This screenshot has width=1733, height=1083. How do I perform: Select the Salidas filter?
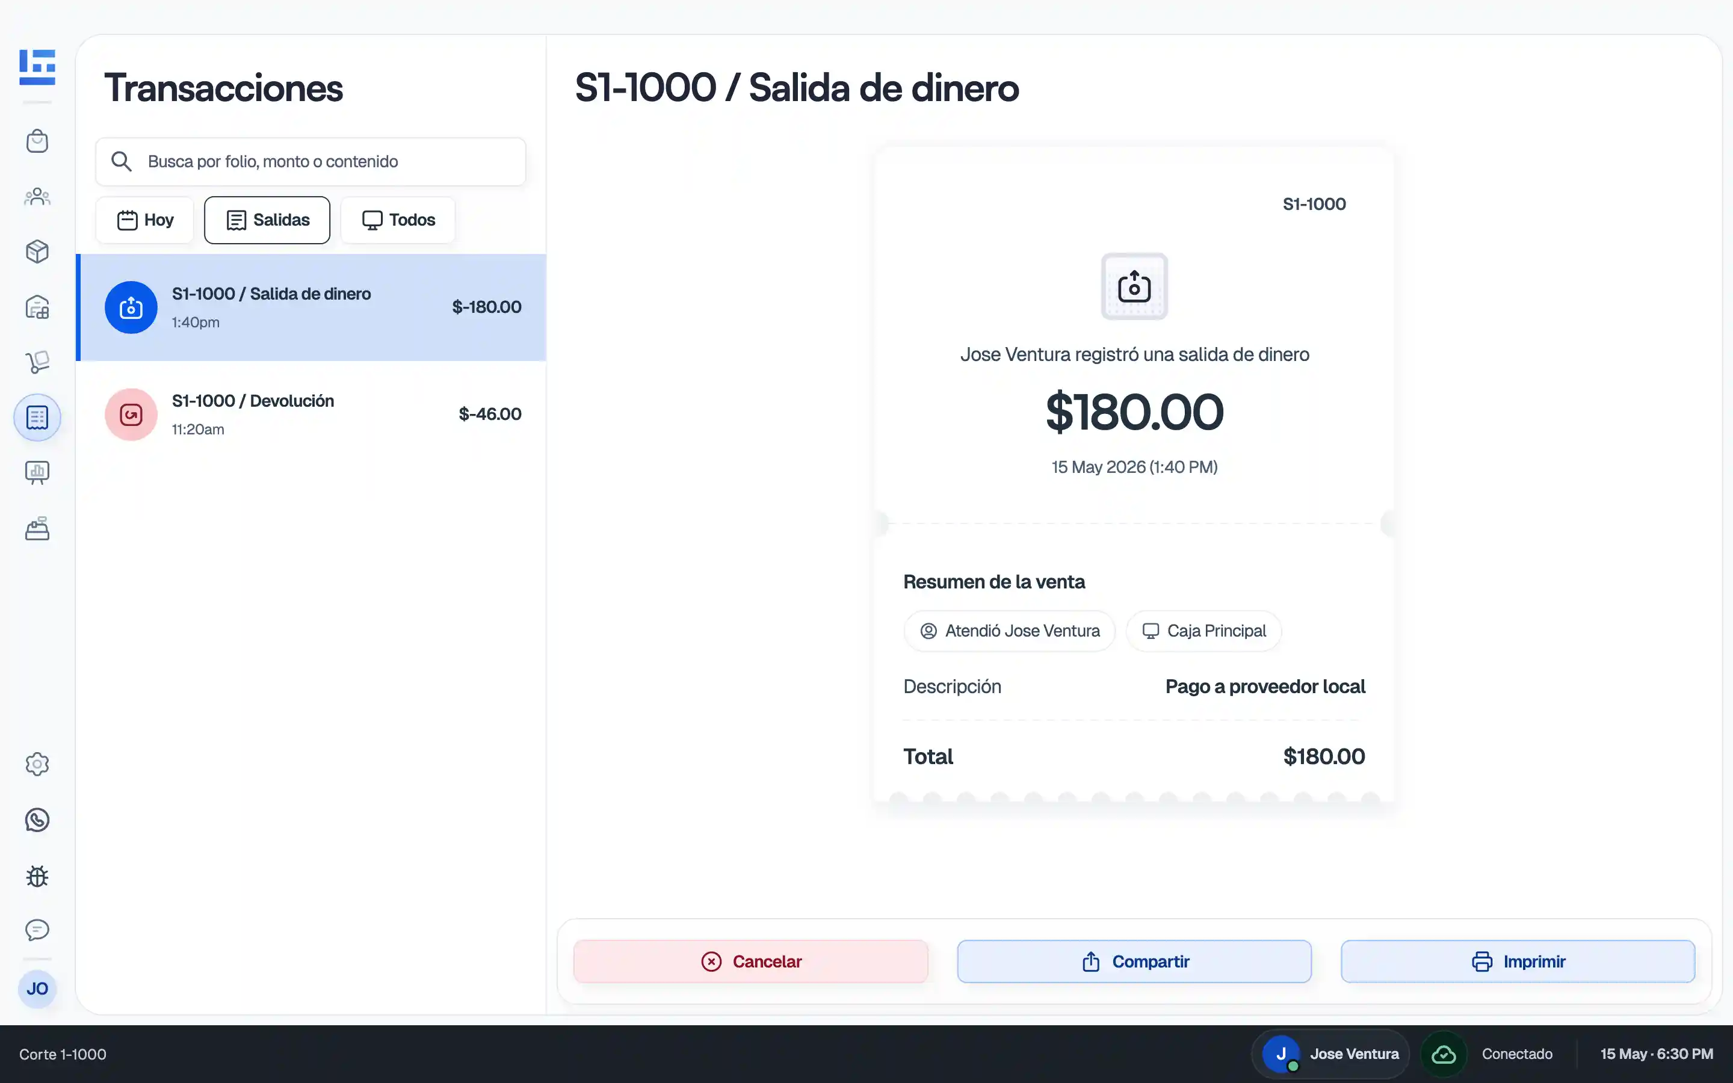(267, 220)
